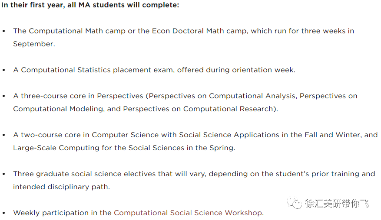Click the text 'Econ Doctoral Math camp'
This screenshot has width=381, height=220.
[x=199, y=31]
